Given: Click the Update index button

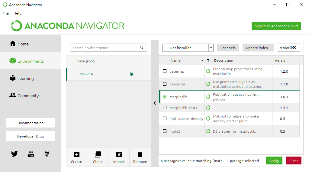Looking at the screenshot, I should tap(258, 48).
